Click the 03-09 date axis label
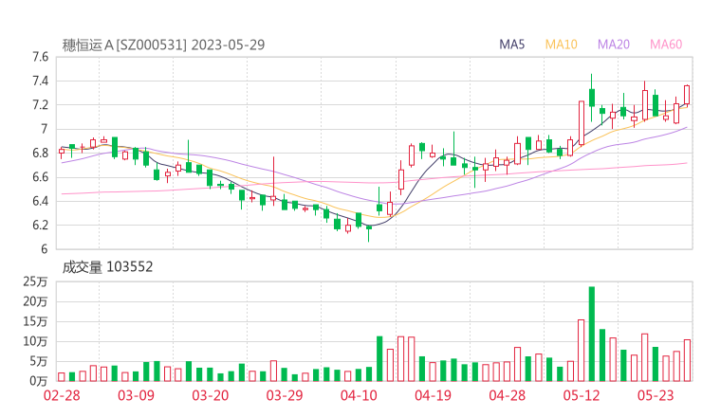The width and height of the screenshot is (702, 417). (136, 395)
